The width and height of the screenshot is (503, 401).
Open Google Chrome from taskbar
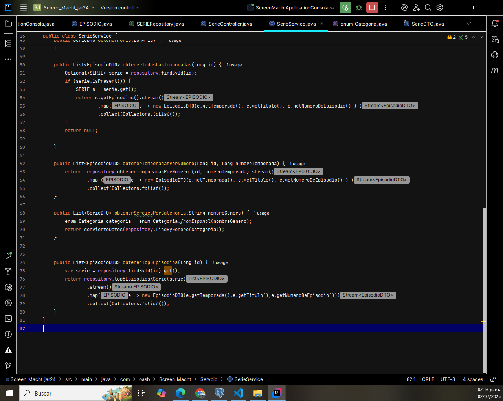pyautogui.click(x=200, y=393)
